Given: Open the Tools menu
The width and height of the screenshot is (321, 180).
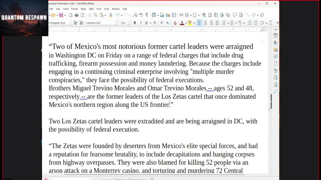Looking at the screenshot, I should (107, 9).
